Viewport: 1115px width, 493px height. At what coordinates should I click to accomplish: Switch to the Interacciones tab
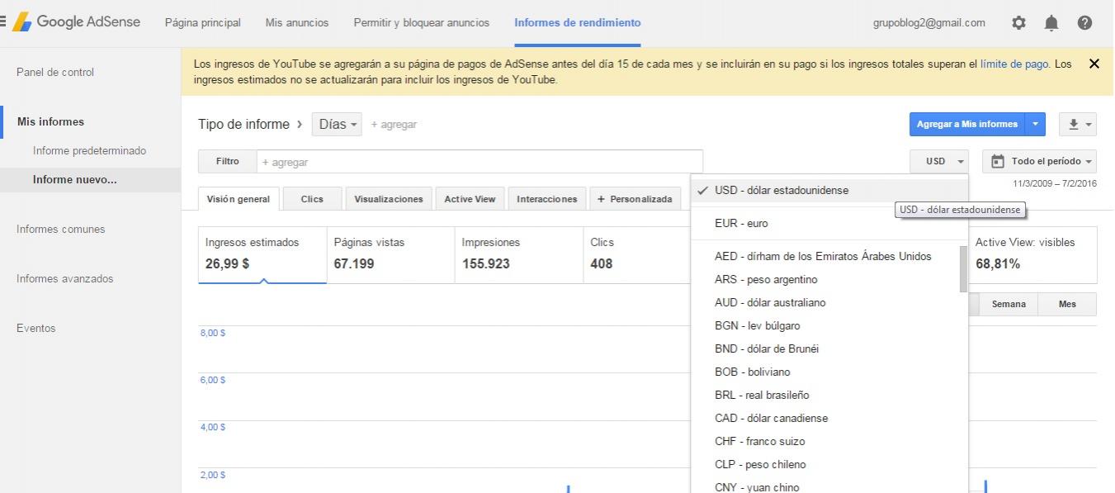pyautogui.click(x=547, y=199)
